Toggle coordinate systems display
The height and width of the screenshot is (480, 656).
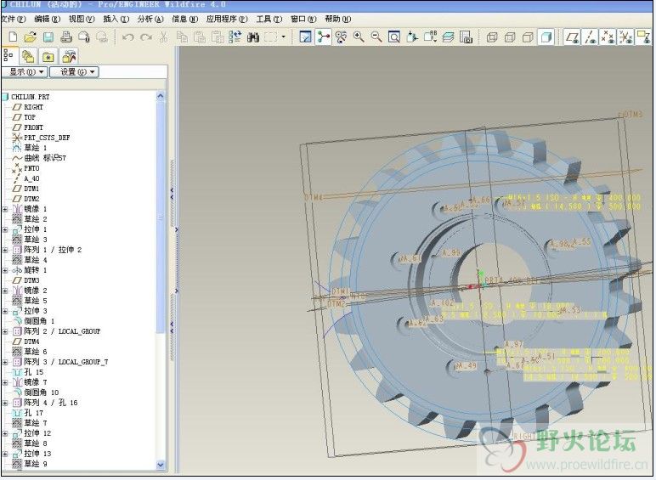click(x=626, y=37)
